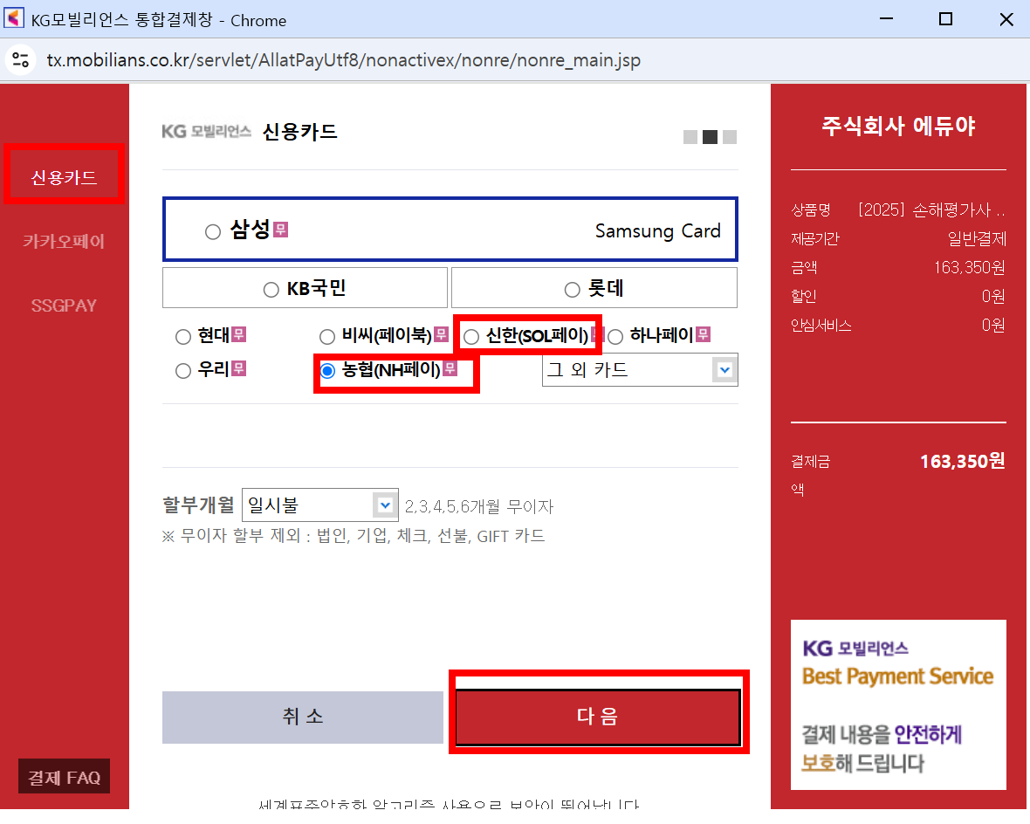Image resolution: width=1030 pixels, height=824 pixels.
Task: Click the Samsung Card label
Action: (657, 230)
